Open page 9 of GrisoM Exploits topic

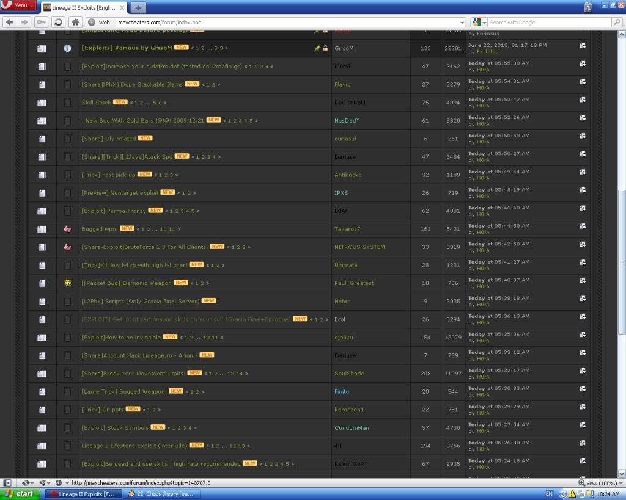(221, 48)
